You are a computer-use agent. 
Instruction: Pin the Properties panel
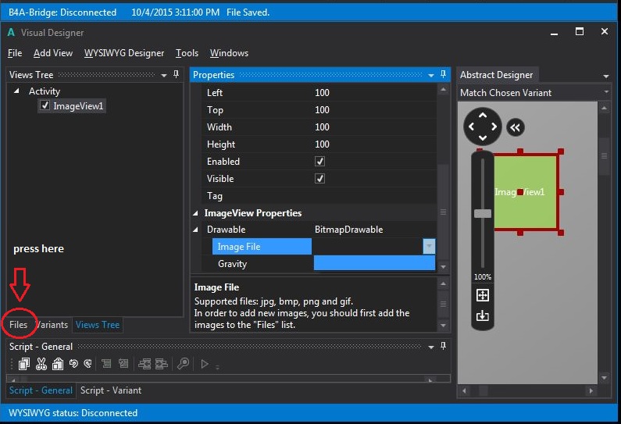click(443, 74)
